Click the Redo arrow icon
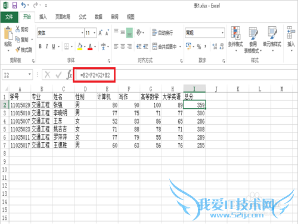Screen dimensions: 298x224 tap(36, 5)
